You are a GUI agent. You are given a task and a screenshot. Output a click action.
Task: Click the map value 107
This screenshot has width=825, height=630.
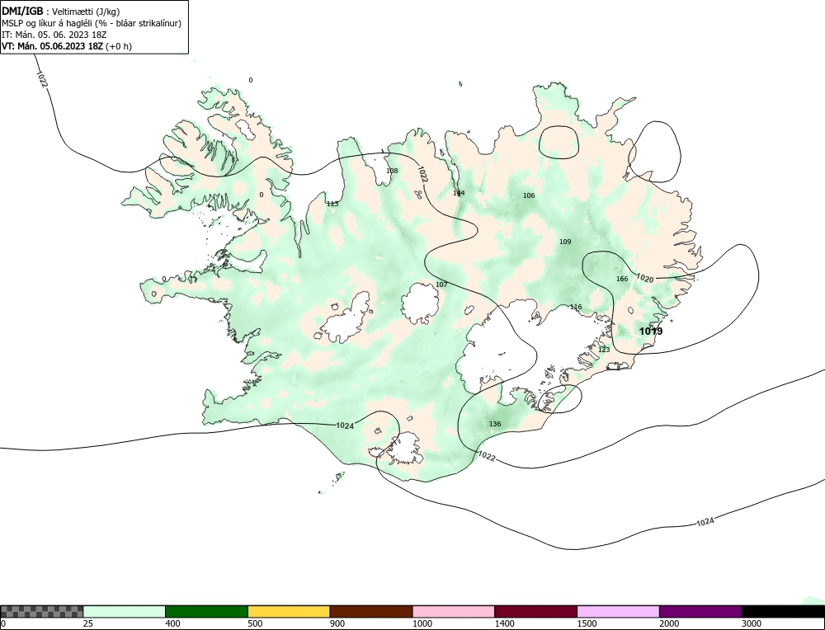441,285
